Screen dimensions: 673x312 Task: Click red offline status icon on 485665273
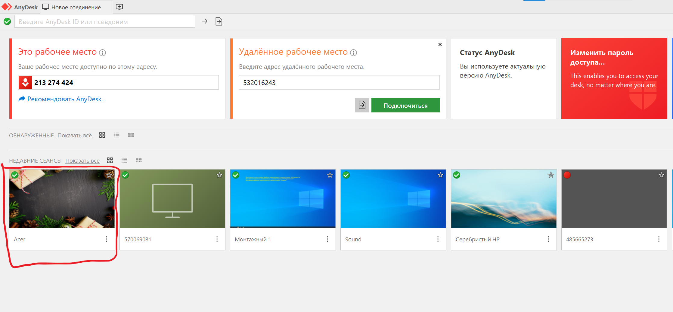point(567,175)
